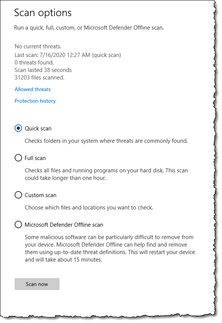Click the '31203 files scanned.' text
Screen dimensions: 222x323
[x=39, y=78]
